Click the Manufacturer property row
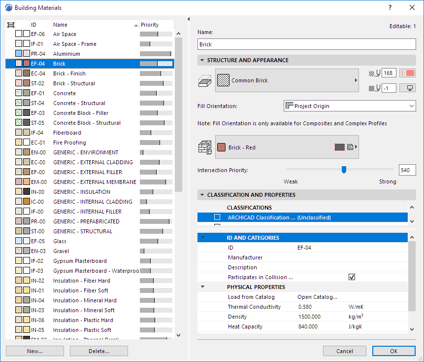This screenshot has width=424, height=362. pyautogui.click(x=302, y=257)
